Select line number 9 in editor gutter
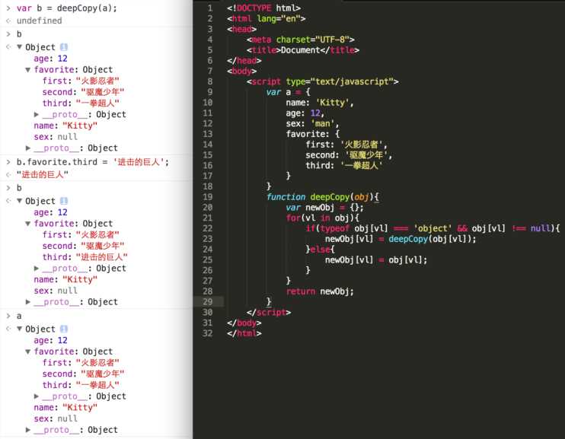 [210, 92]
